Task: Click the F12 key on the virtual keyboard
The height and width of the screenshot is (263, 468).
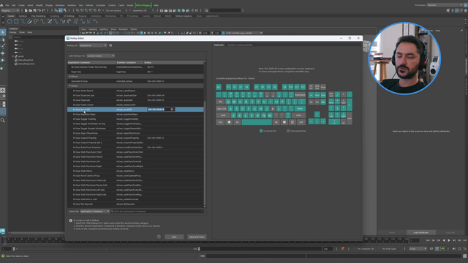Action: 303,87
